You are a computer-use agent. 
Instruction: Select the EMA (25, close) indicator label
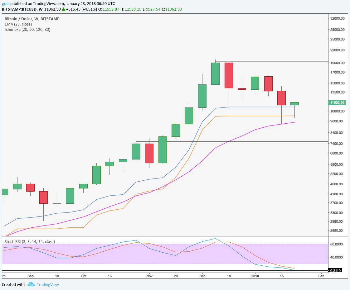click(x=18, y=24)
